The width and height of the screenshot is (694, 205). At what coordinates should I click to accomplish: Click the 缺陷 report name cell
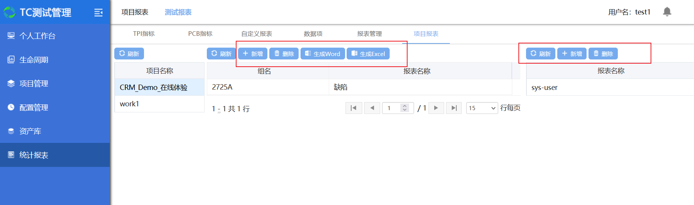(x=421, y=87)
